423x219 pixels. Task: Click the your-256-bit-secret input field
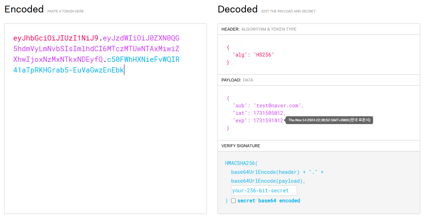pyautogui.click(x=264, y=191)
